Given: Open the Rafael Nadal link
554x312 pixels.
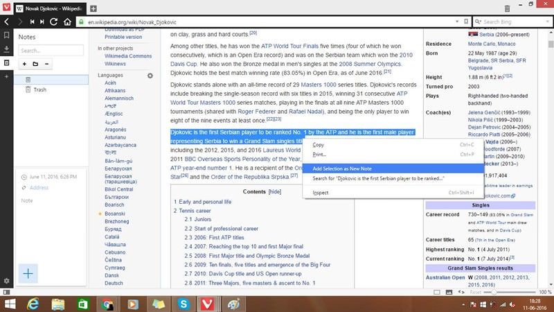Looking at the screenshot, I should pos(305,112).
